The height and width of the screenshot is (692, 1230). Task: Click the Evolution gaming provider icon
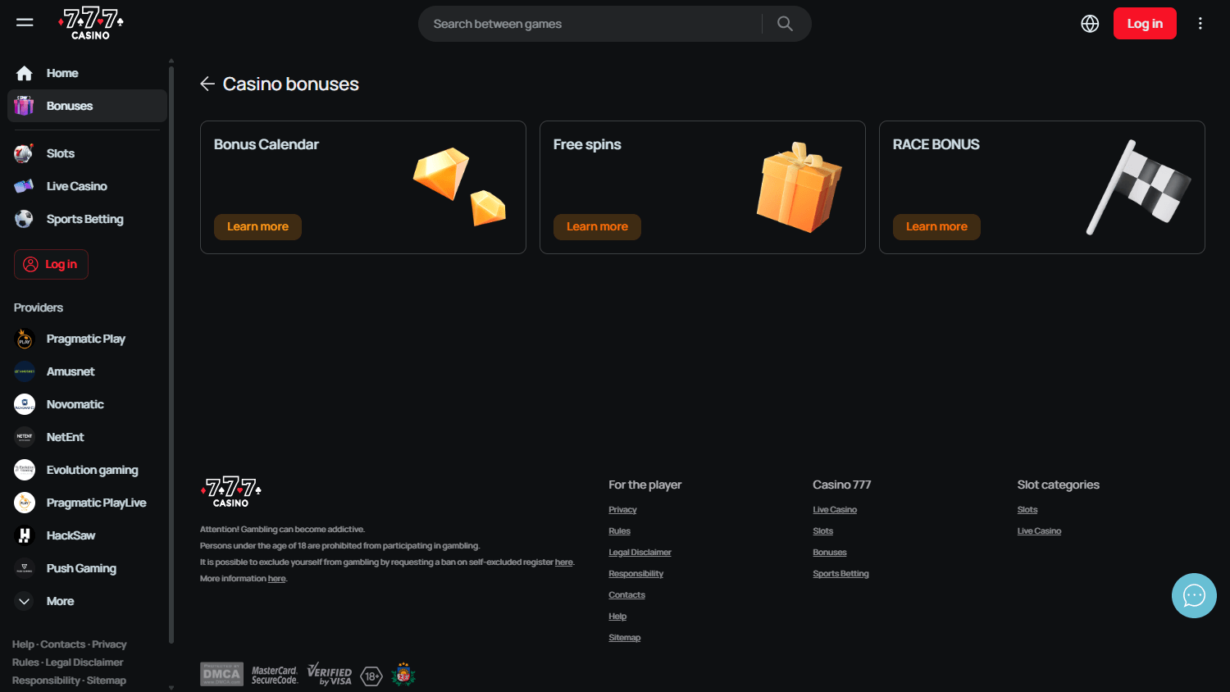[25, 470]
